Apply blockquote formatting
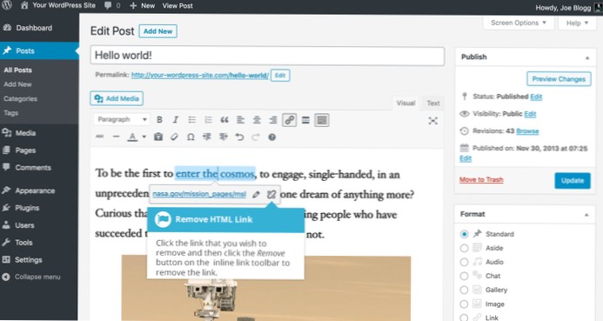The width and height of the screenshot is (603, 321). tap(224, 120)
